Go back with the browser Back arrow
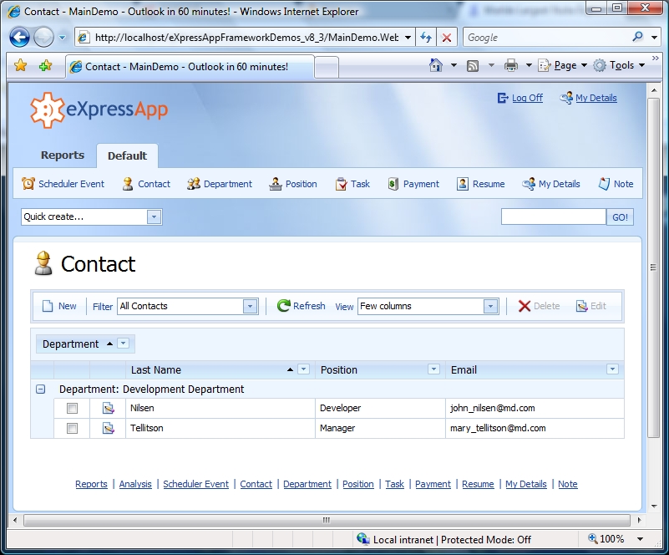 point(19,37)
